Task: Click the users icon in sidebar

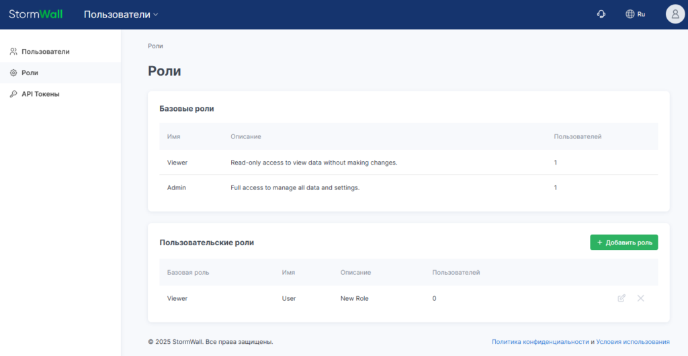Action: click(13, 52)
